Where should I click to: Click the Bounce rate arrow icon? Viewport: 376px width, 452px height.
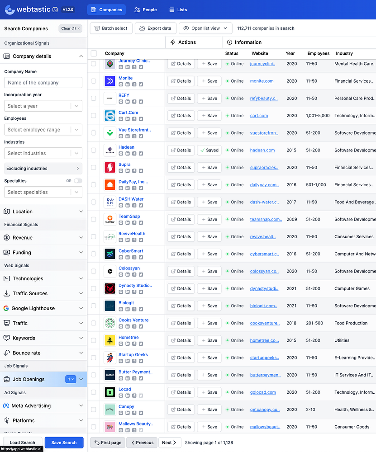pyautogui.click(x=7, y=353)
